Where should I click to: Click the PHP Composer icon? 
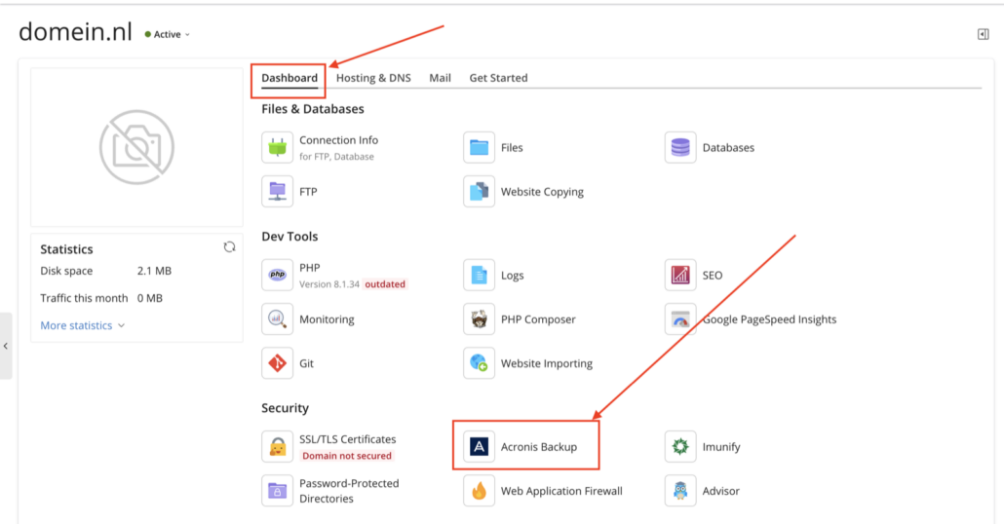479,318
